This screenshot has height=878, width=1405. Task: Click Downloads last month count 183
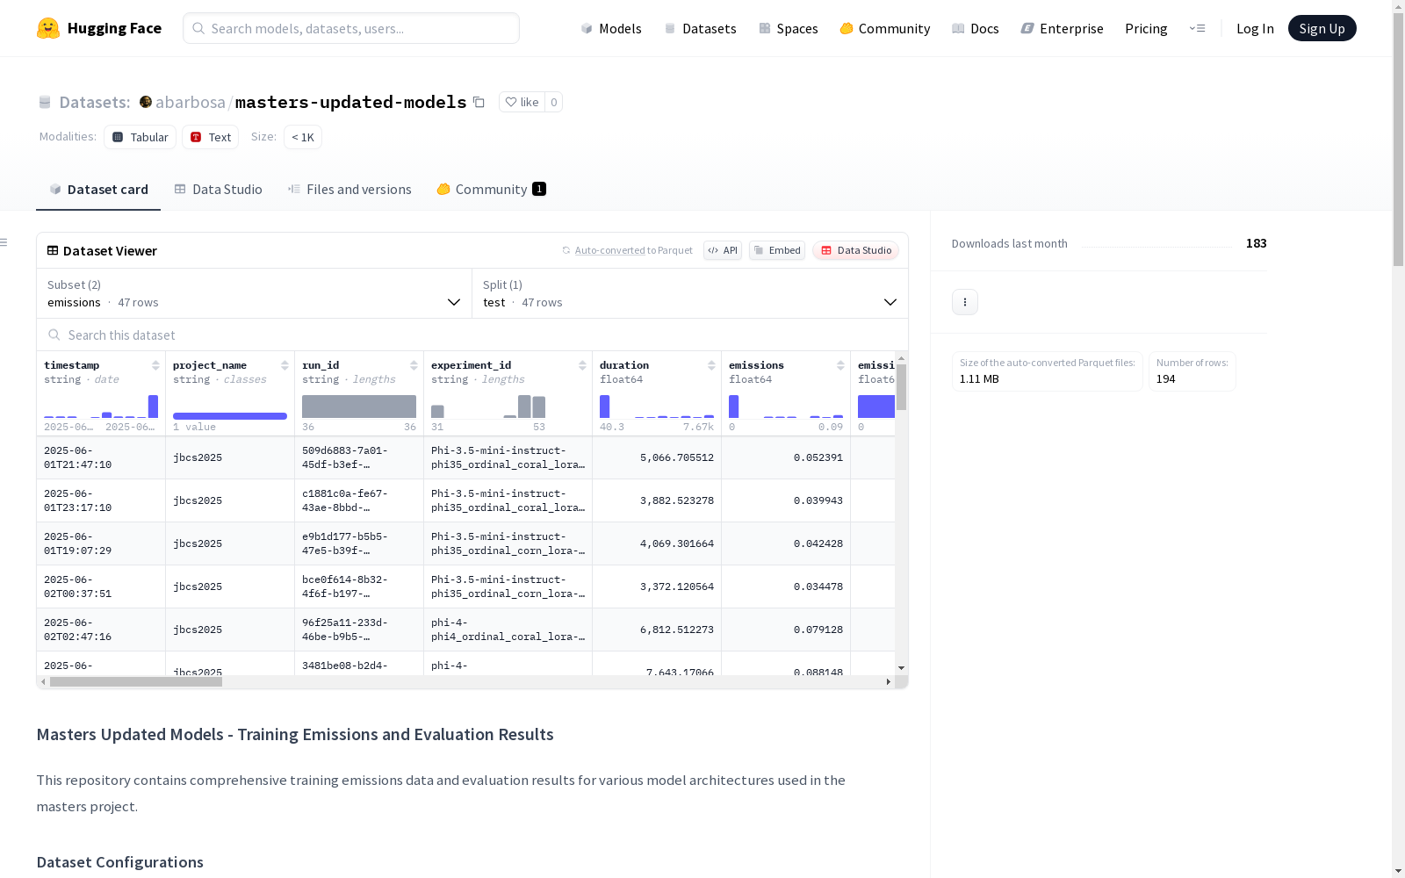[x=1257, y=243]
